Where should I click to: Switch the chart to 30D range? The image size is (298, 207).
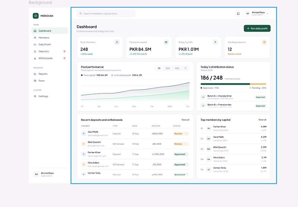[x=168, y=68]
